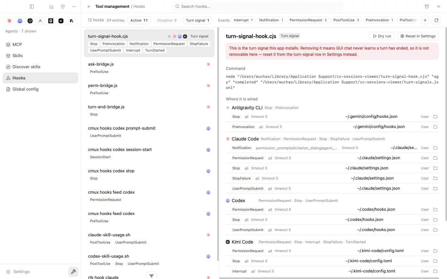Click the wrench icon beside Settings
447x279 pixels.
73,272
